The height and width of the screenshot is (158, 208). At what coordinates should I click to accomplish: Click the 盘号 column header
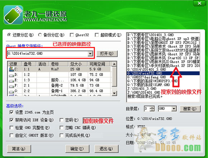29,64
